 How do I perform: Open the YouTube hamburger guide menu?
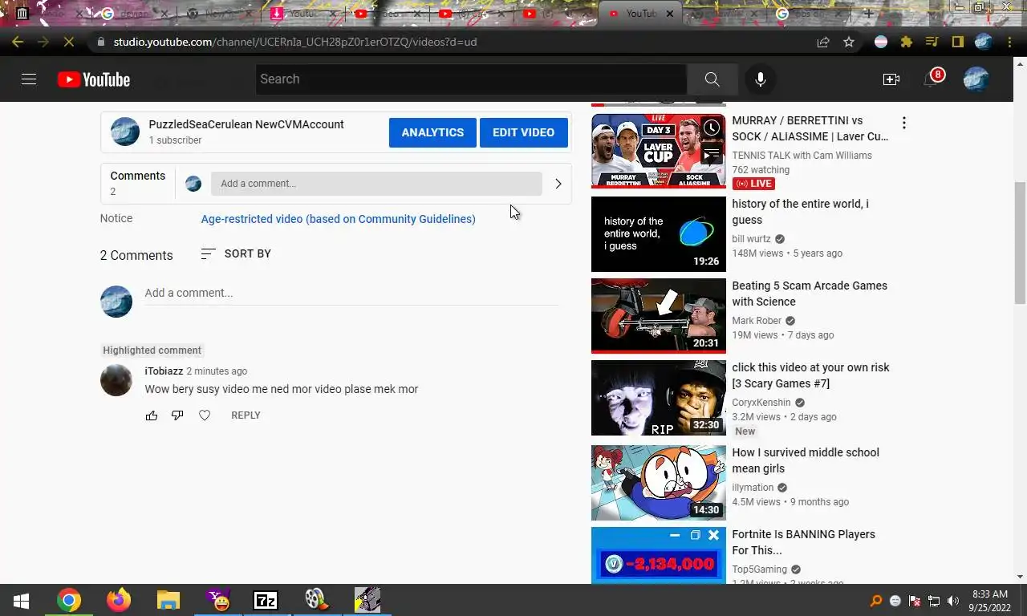pos(29,79)
